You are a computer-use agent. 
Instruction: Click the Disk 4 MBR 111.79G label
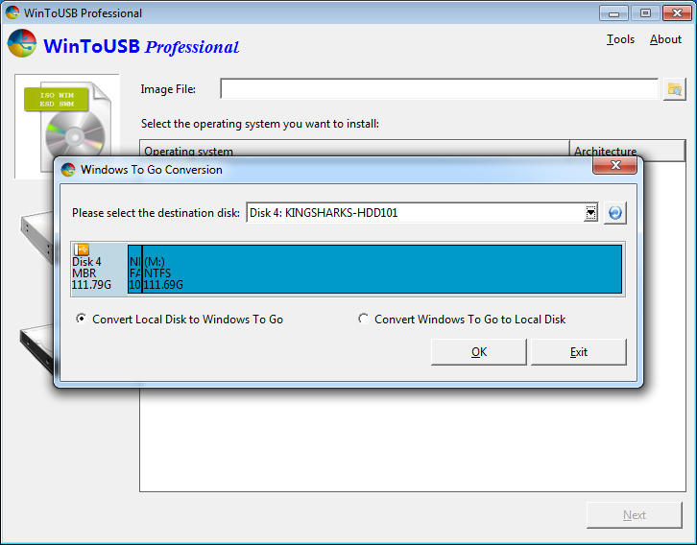[x=91, y=273]
